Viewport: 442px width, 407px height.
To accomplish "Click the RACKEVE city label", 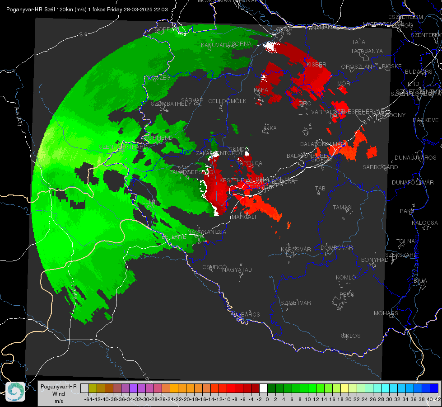I will [x=426, y=120].
